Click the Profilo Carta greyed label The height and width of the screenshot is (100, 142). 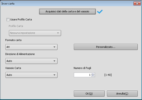(x=16, y=26)
